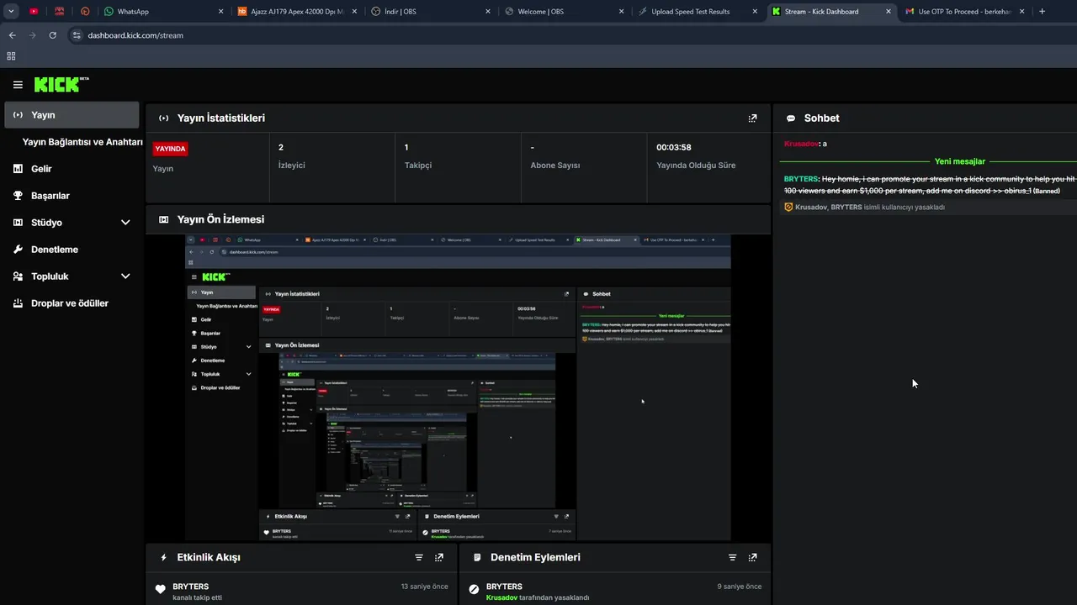
Task: Click the Stüdyo icon in sidebar
Action: 18,223
